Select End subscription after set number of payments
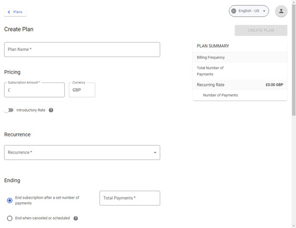Image resolution: width=296 pixels, height=228 pixels. tap(9, 201)
